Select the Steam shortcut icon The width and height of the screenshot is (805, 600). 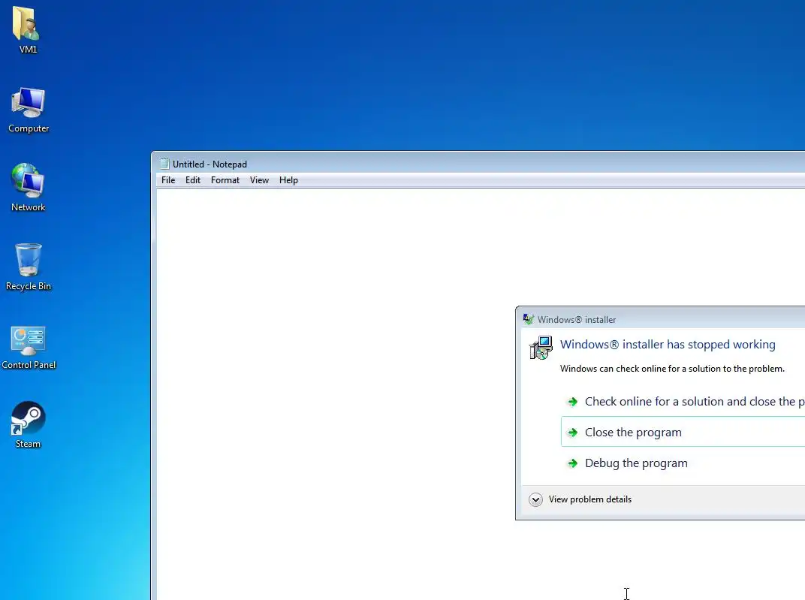tap(29, 424)
